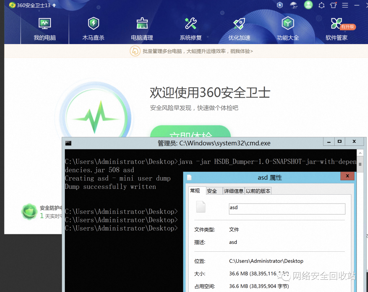The image size is (368, 292).
Task: Open the 360 hamburger main menu
Action: pos(345,5)
